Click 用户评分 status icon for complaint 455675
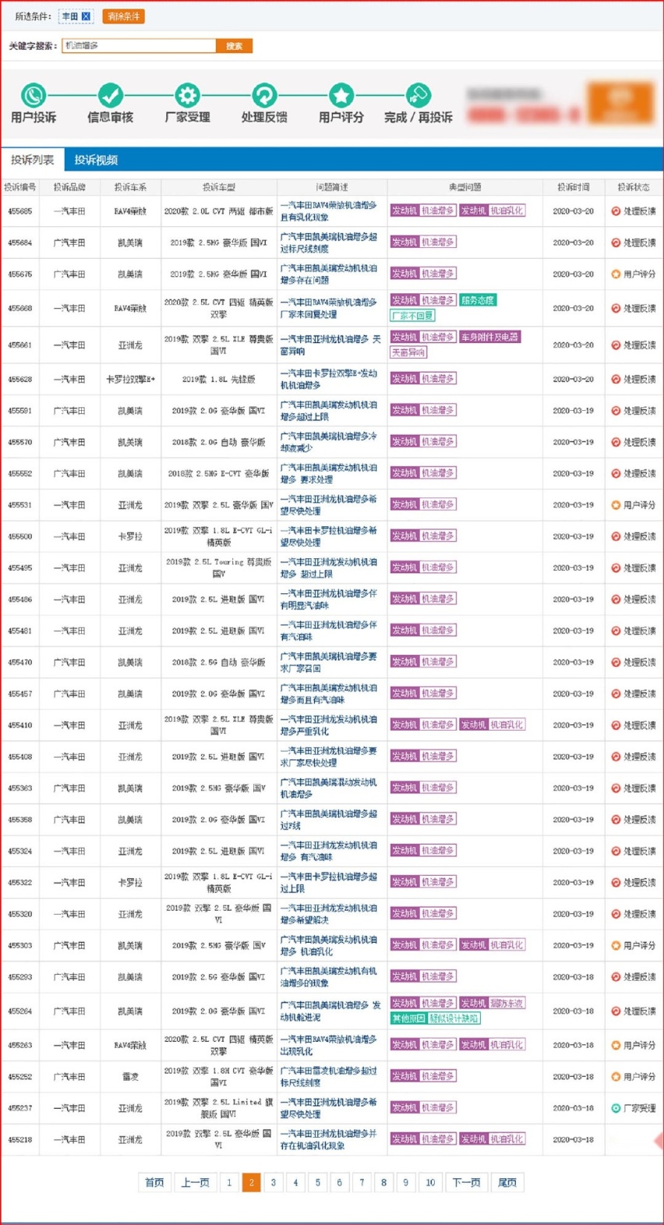The width and height of the screenshot is (664, 1225). pyautogui.click(x=616, y=274)
